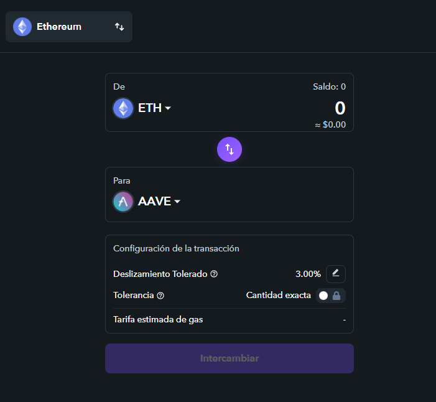Edit slippage with the pencil icon
This screenshot has height=402, width=436.
tap(336, 274)
